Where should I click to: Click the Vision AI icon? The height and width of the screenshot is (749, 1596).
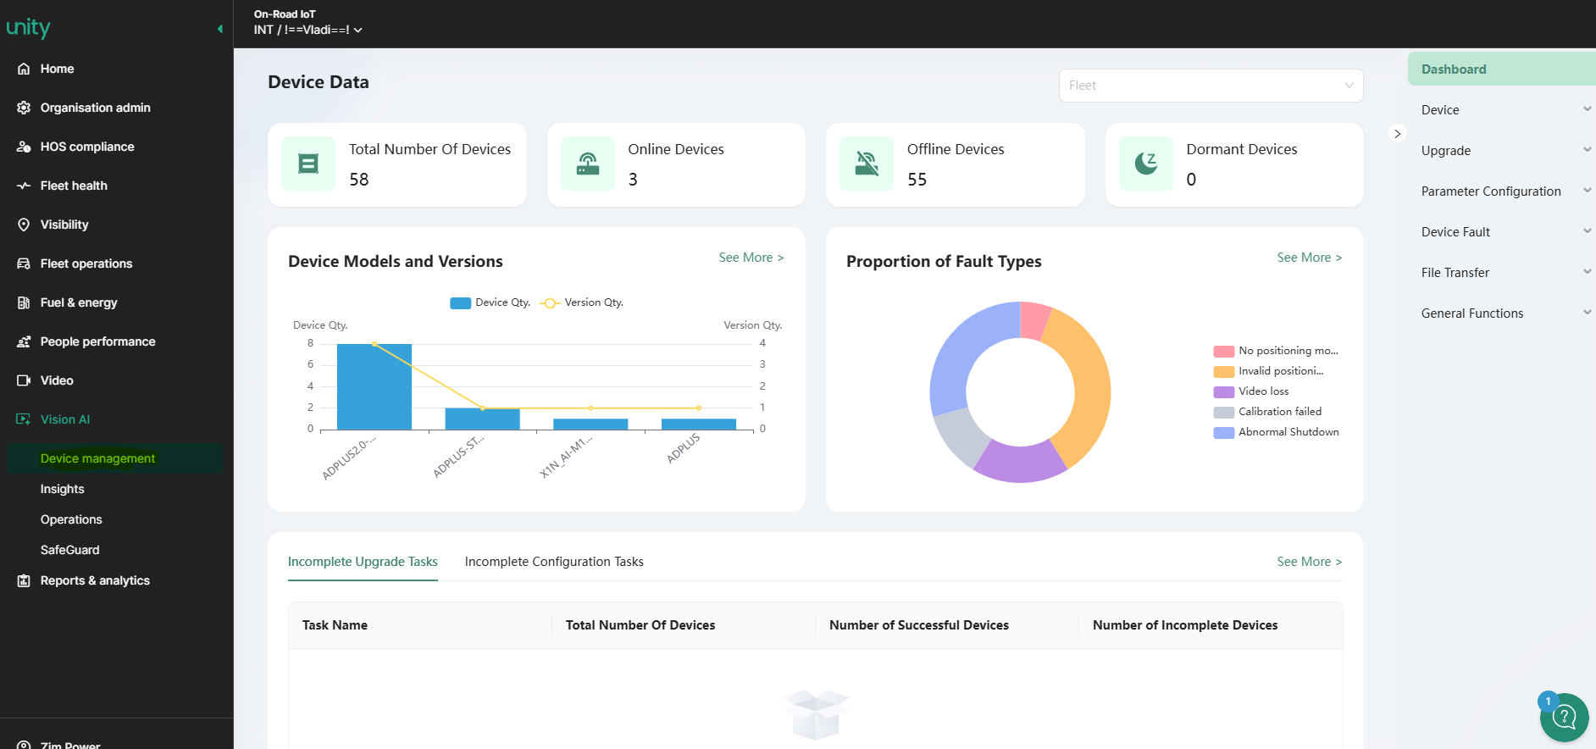tap(24, 419)
